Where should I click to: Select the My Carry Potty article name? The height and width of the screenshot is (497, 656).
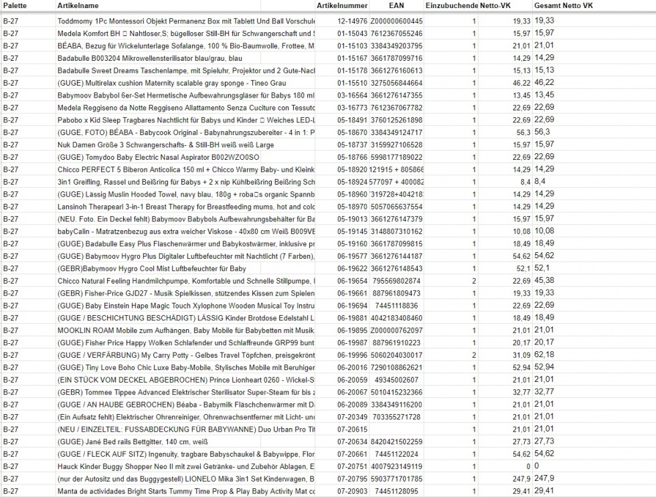click(x=186, y=355)
